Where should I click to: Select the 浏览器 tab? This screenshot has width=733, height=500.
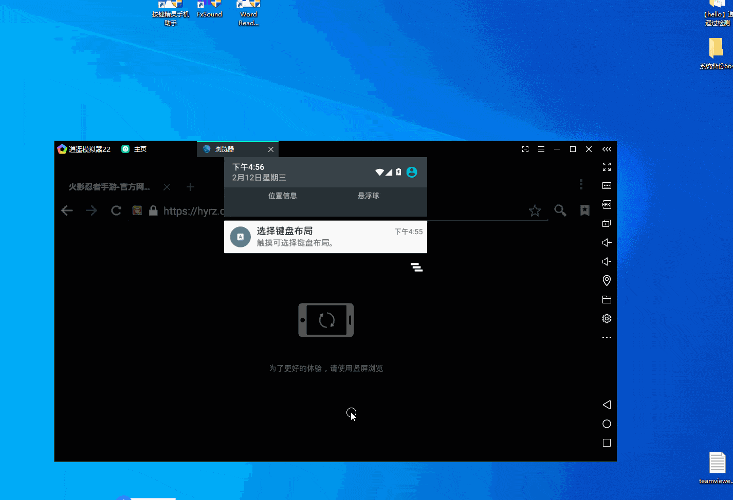[231, 149]
